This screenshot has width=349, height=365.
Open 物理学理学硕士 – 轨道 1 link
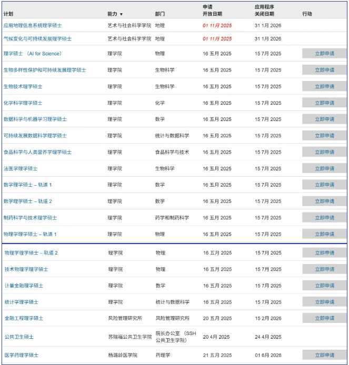30,234
